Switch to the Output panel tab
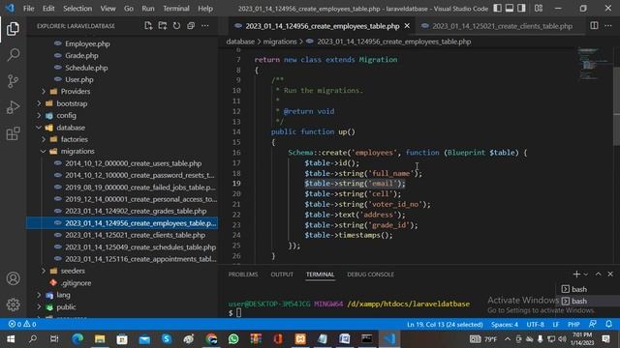The image size is (620, 348). coord(282,275)
